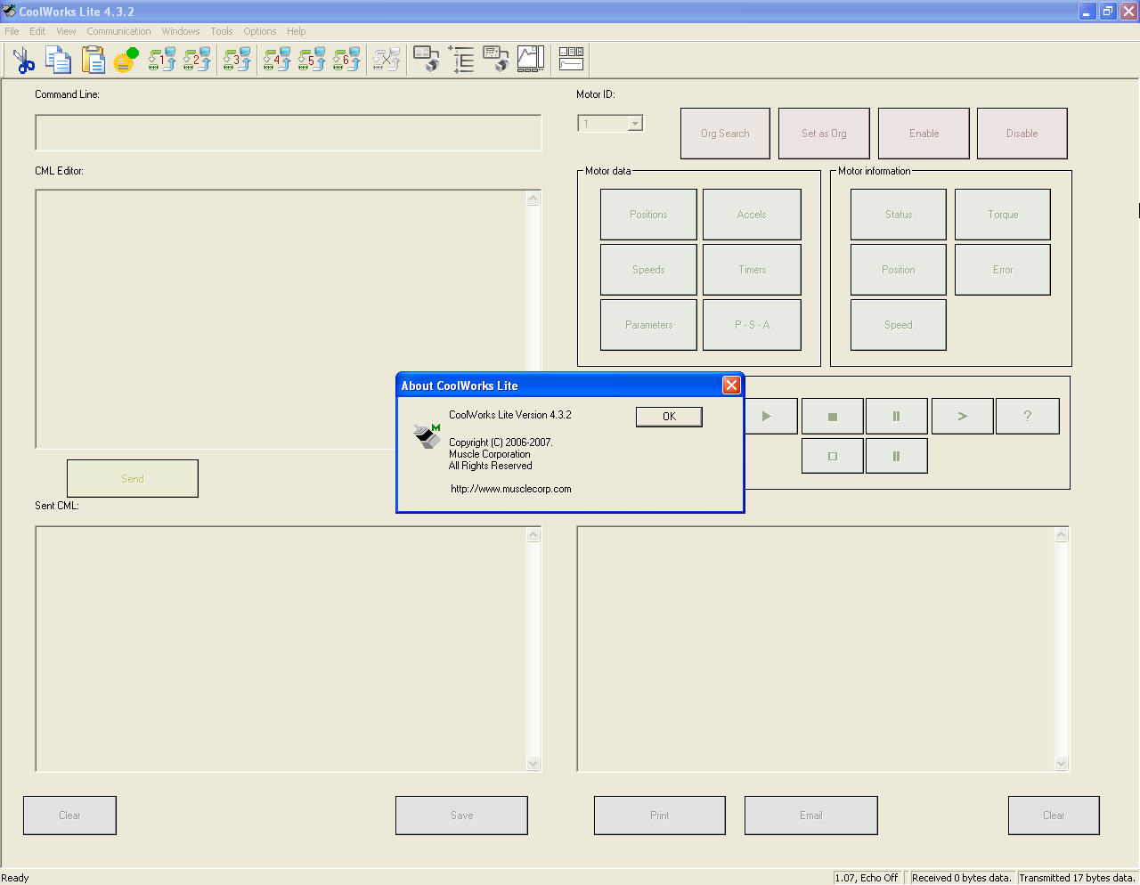Click the keypad-with-motor toolbar icon
The image size is (1140, 885).
pyautogui.click(x=496, y=60)
